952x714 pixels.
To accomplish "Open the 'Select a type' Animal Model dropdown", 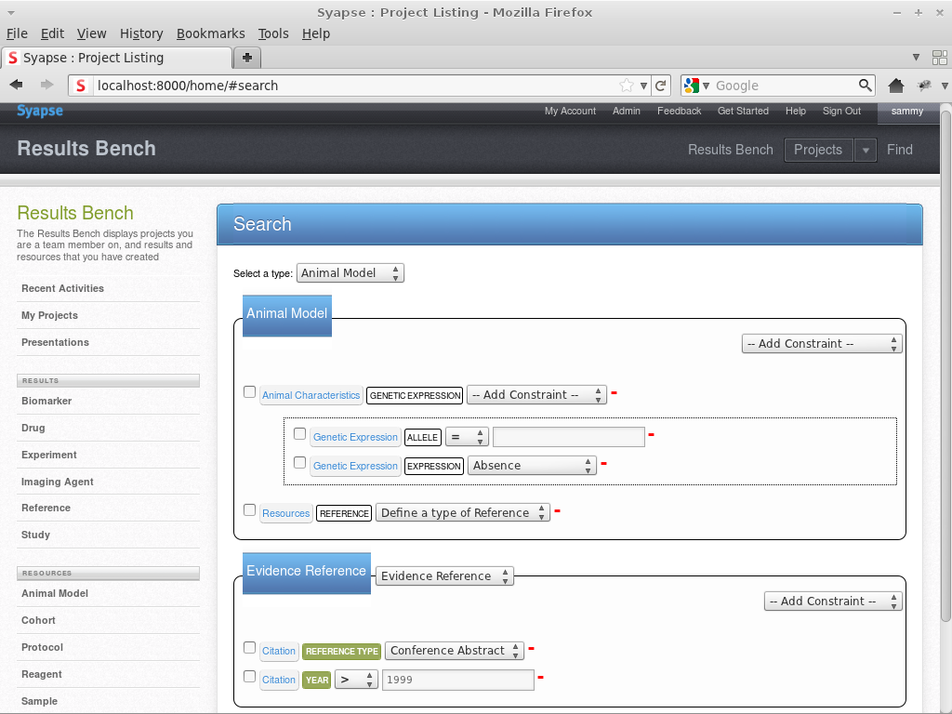I will point(350,273).
